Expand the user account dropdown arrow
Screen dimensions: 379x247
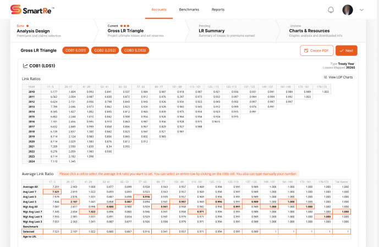pyautogui.click(x=361, y=10)
